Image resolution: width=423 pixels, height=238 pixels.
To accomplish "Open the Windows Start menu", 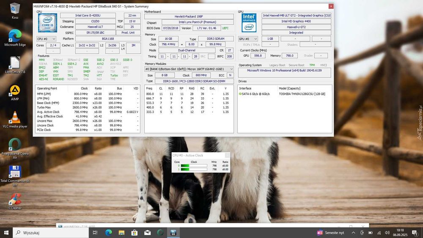I will click(6, 233).
